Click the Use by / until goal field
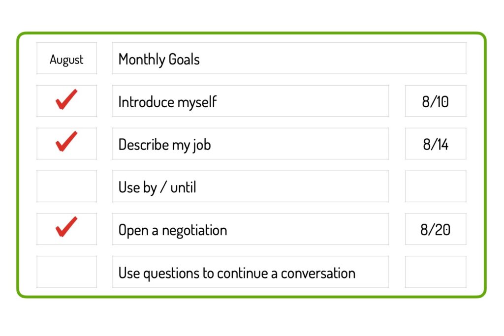This screenshot has width=504, height=336. point(251,186)
